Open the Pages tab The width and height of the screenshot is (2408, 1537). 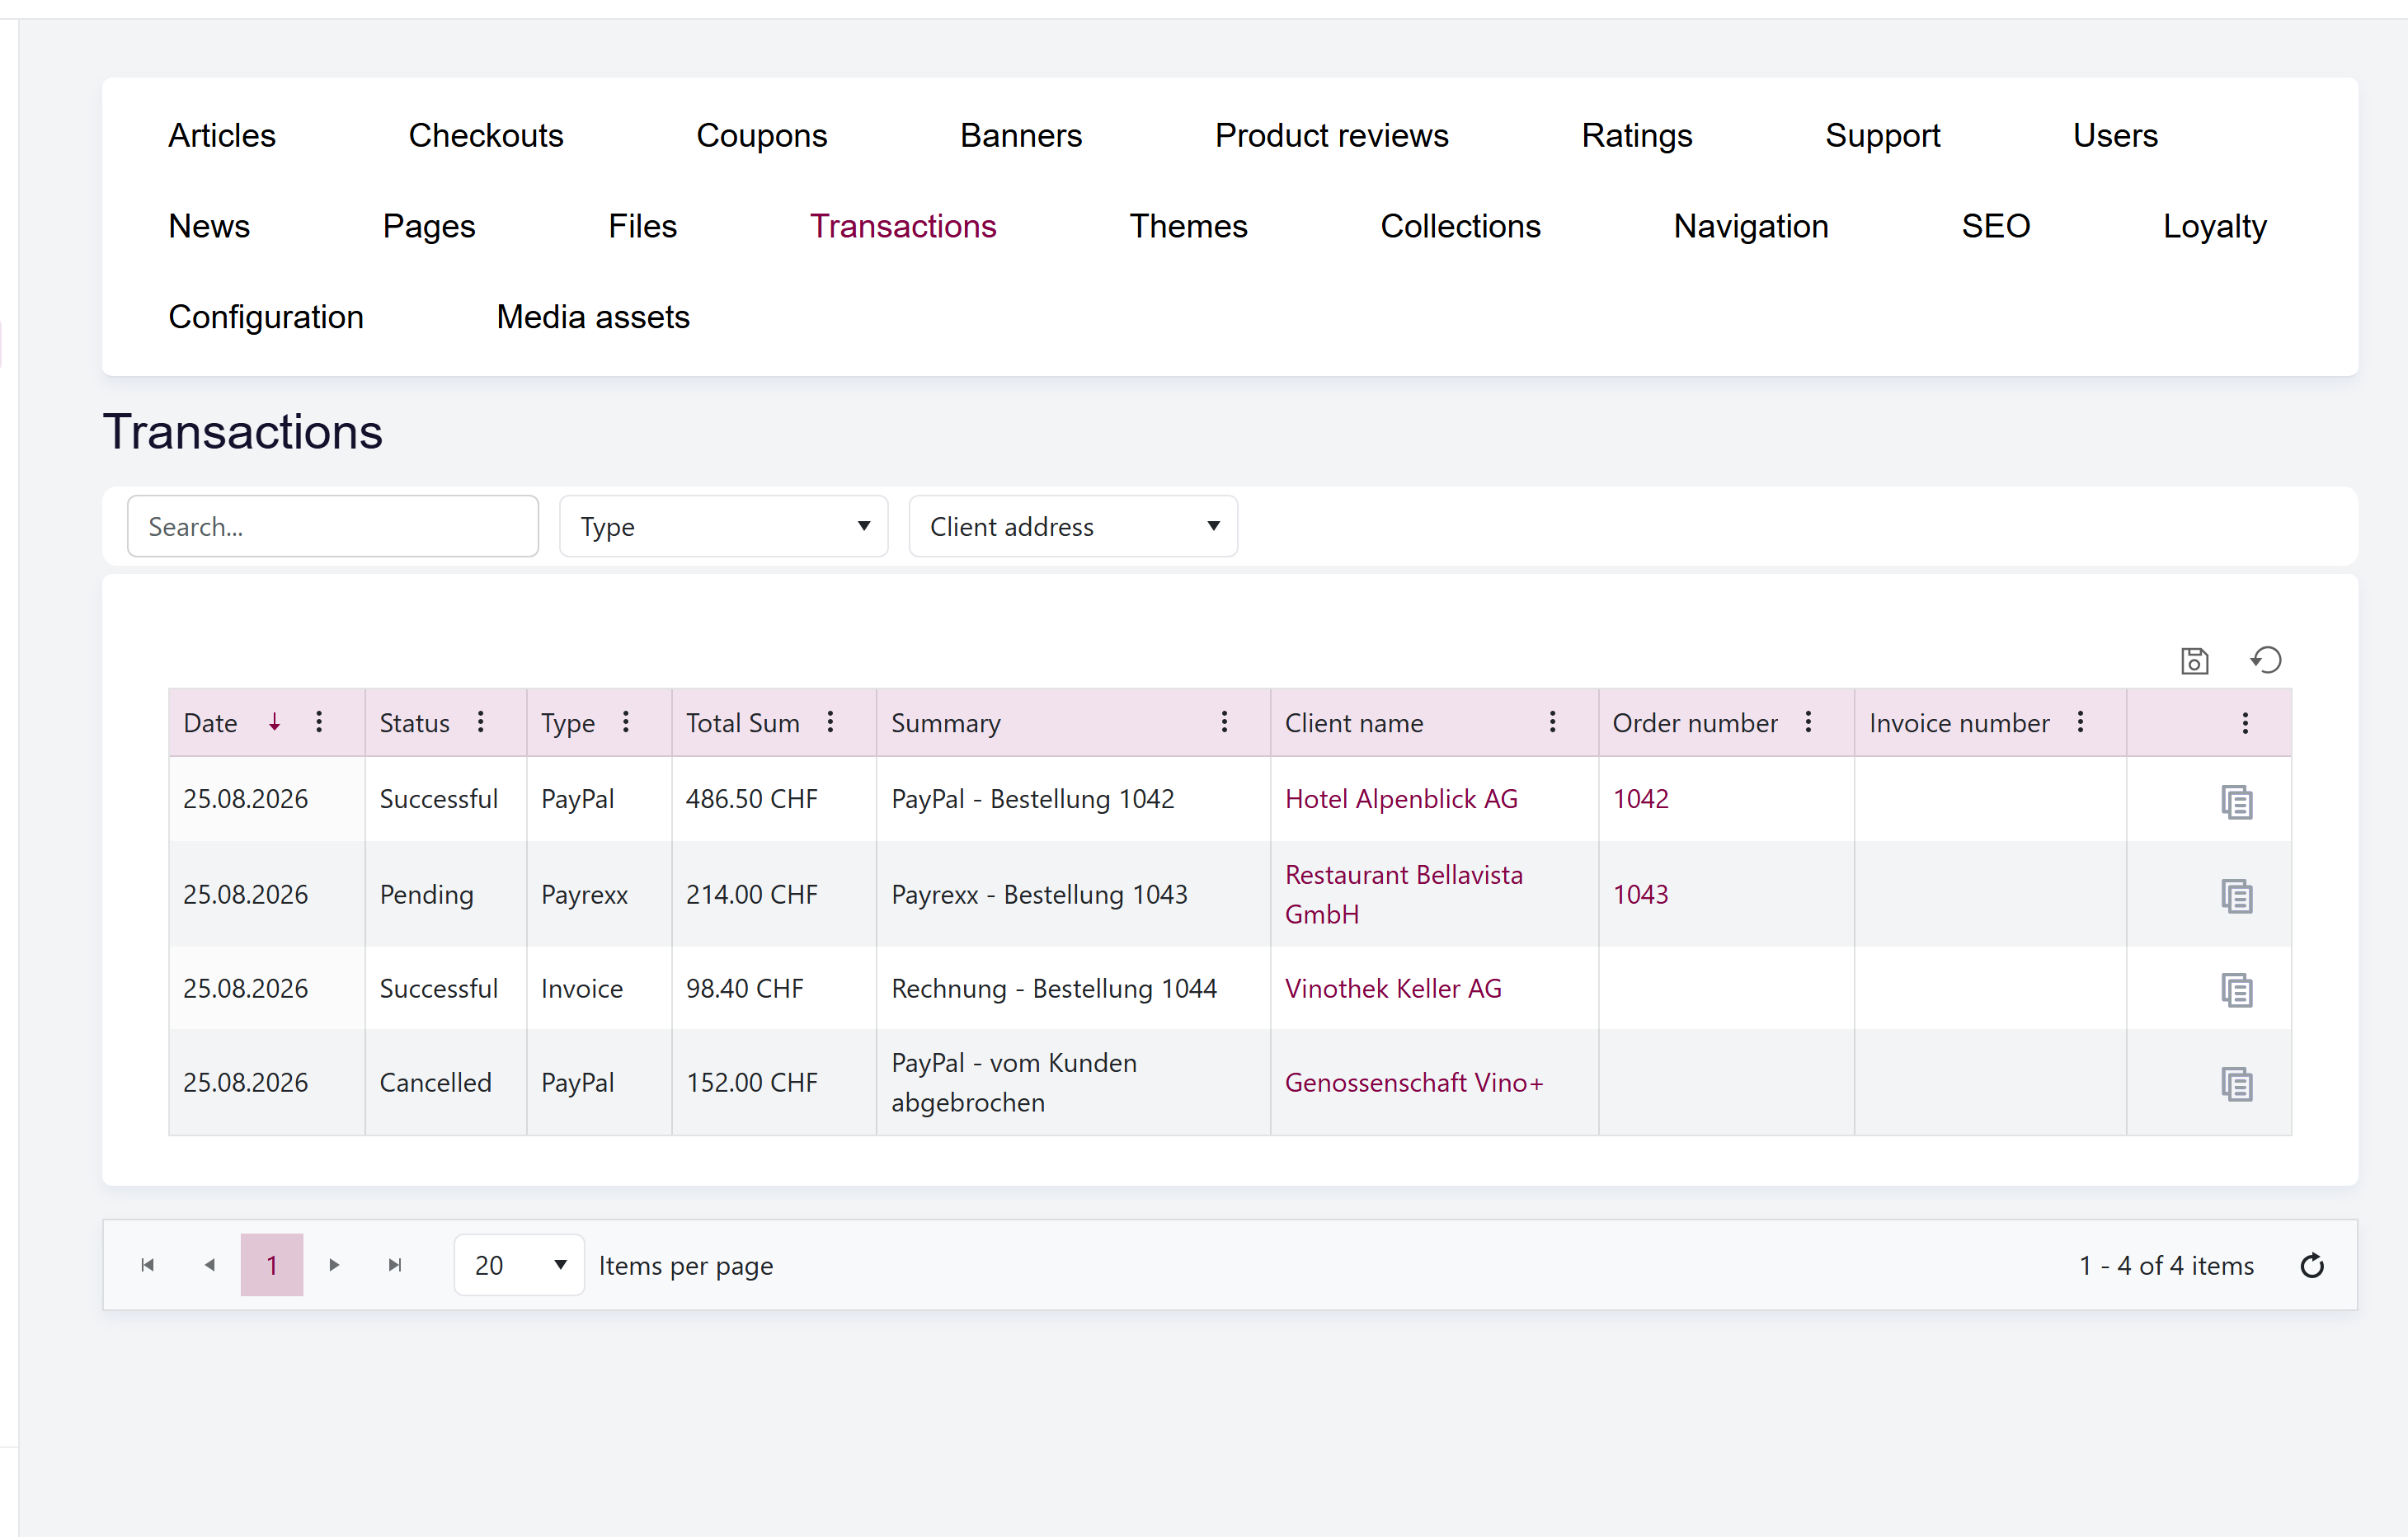click(429, 226)
